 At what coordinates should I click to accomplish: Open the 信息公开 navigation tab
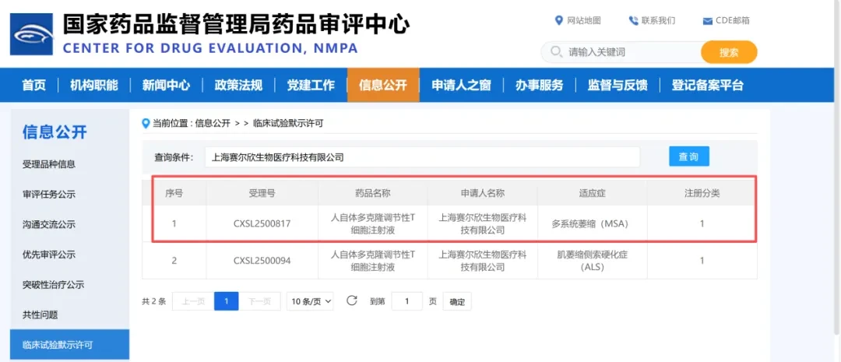point(383,85)
